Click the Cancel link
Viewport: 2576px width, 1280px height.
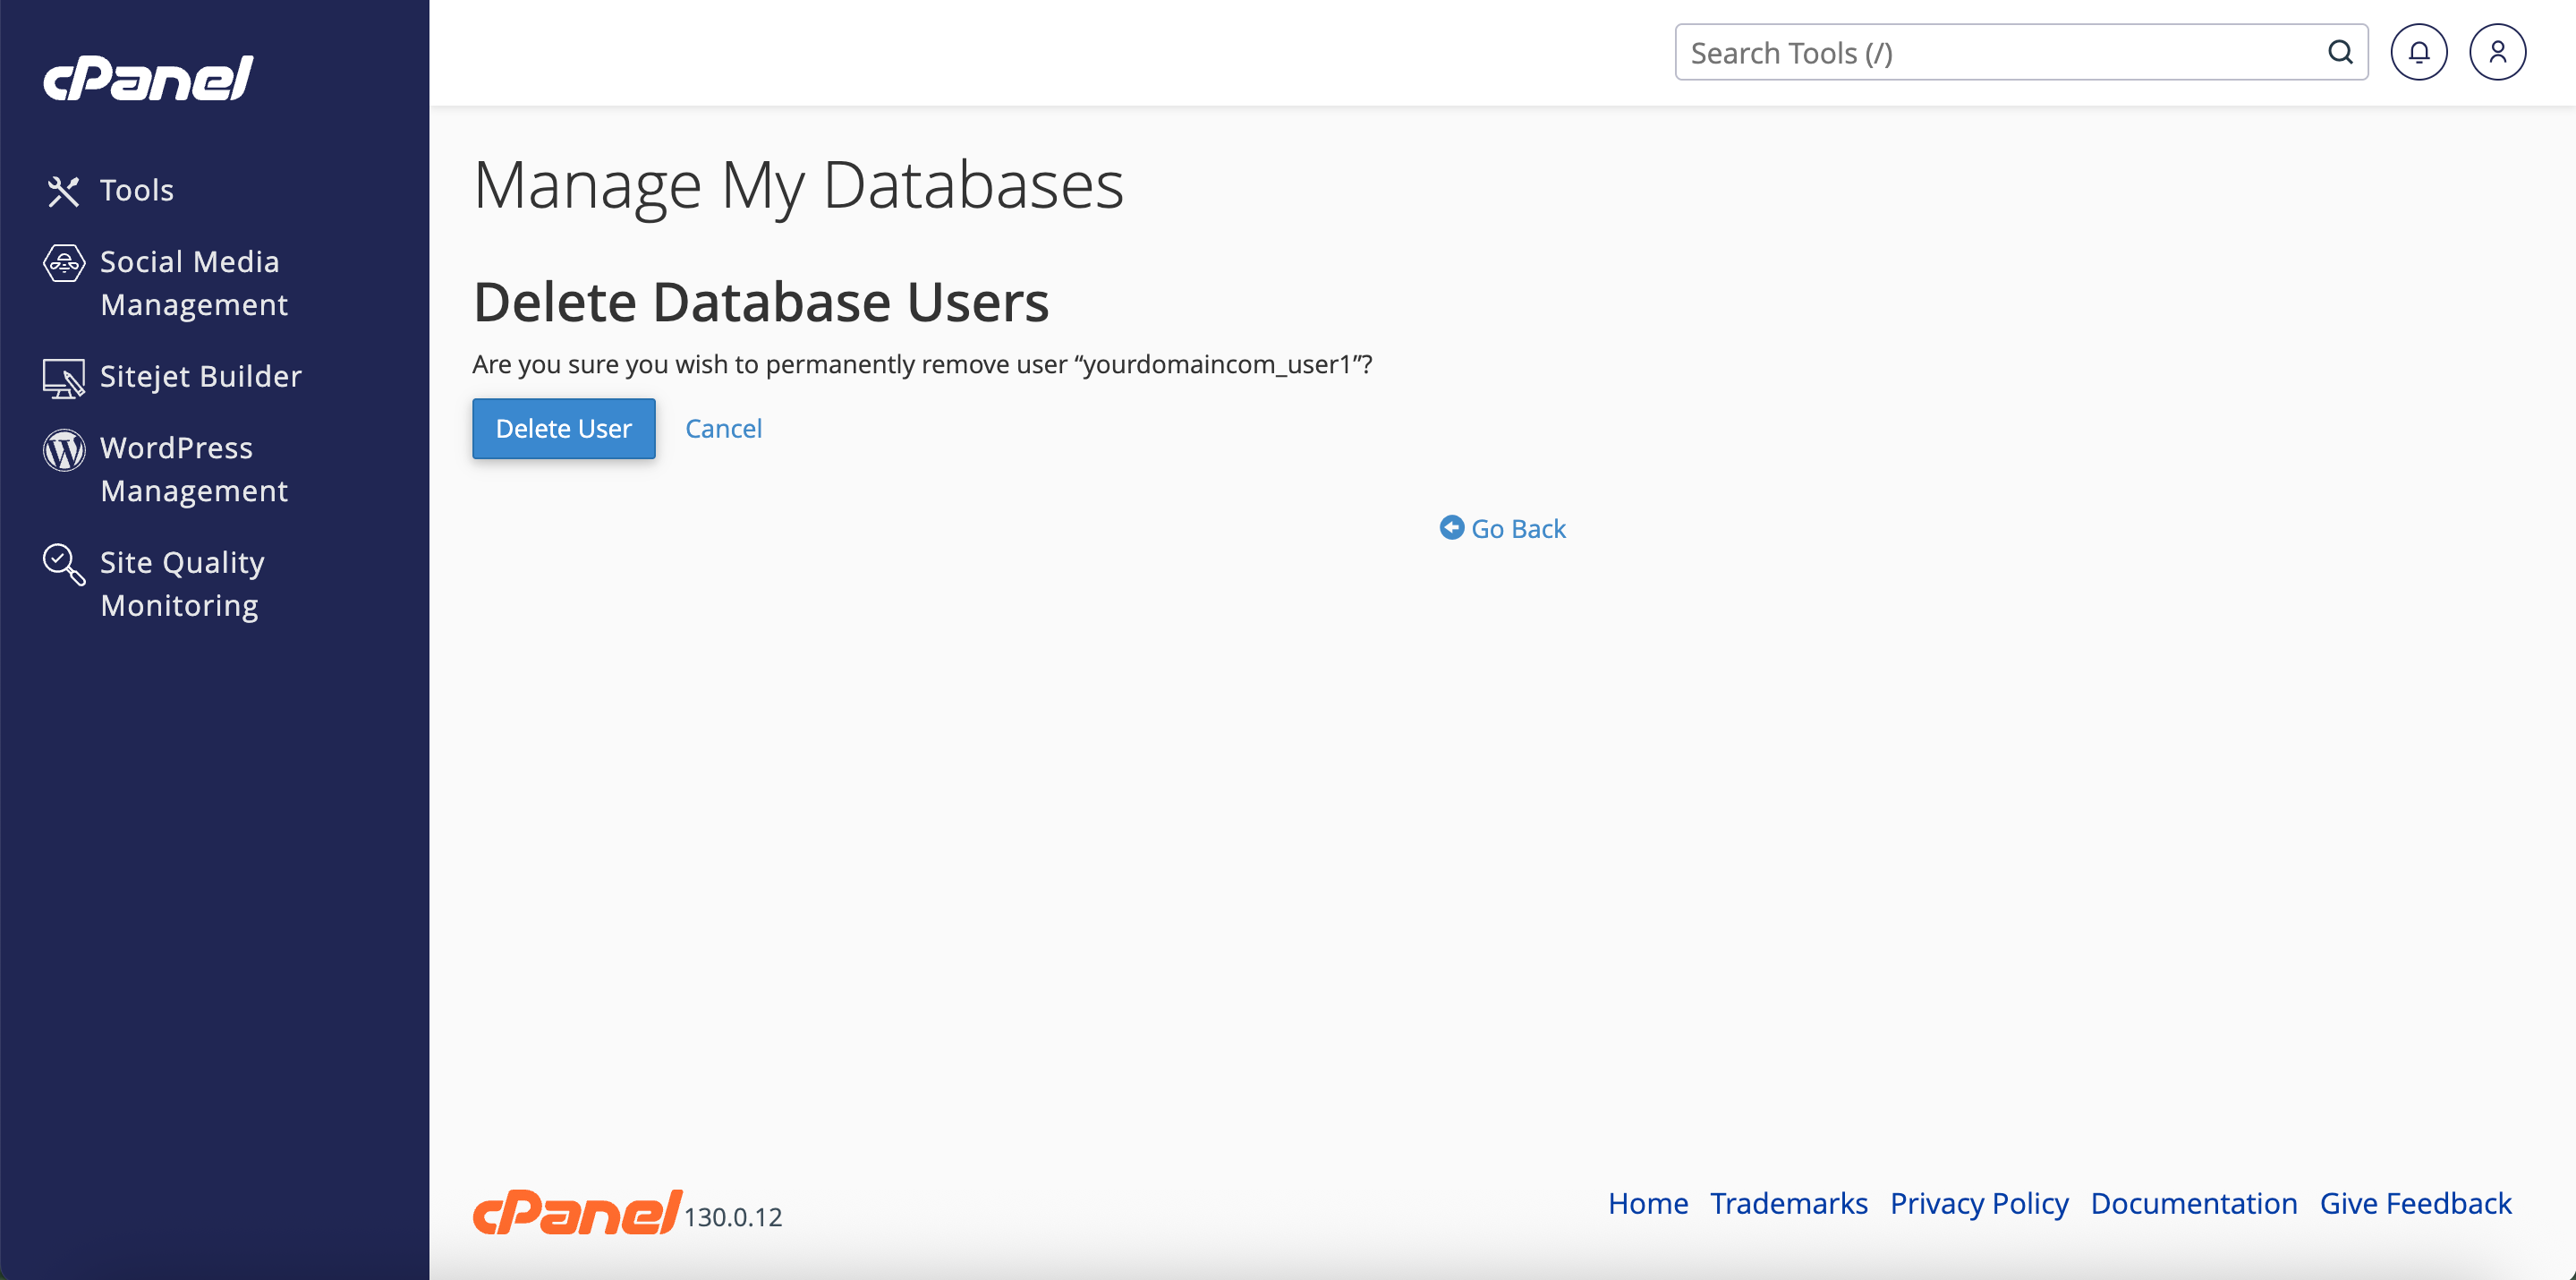pos(723,429)
